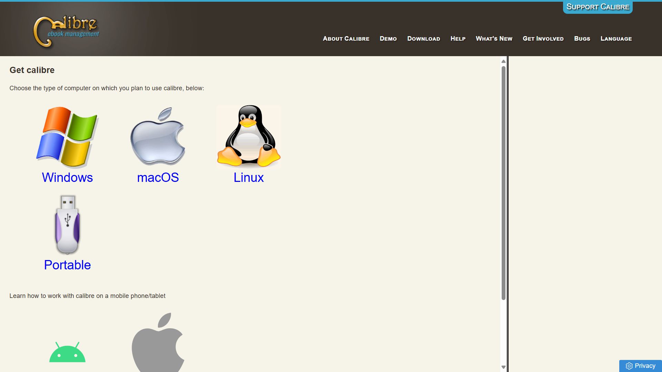This screenshot has width=662, height=372.
Task: Click the Support Calibre button
Action: (598, 7)
